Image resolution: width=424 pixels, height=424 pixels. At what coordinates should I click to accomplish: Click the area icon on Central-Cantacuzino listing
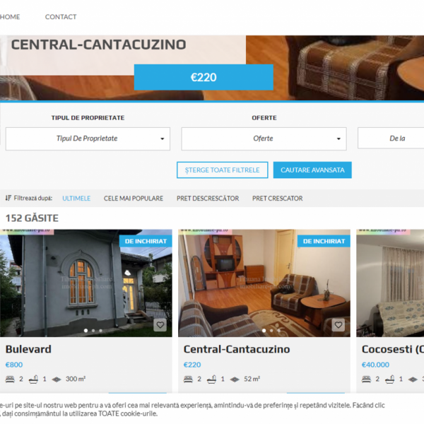tap(235, 379)
